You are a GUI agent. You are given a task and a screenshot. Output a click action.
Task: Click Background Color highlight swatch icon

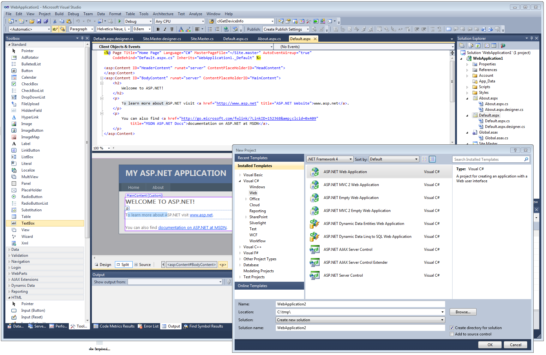188,29
